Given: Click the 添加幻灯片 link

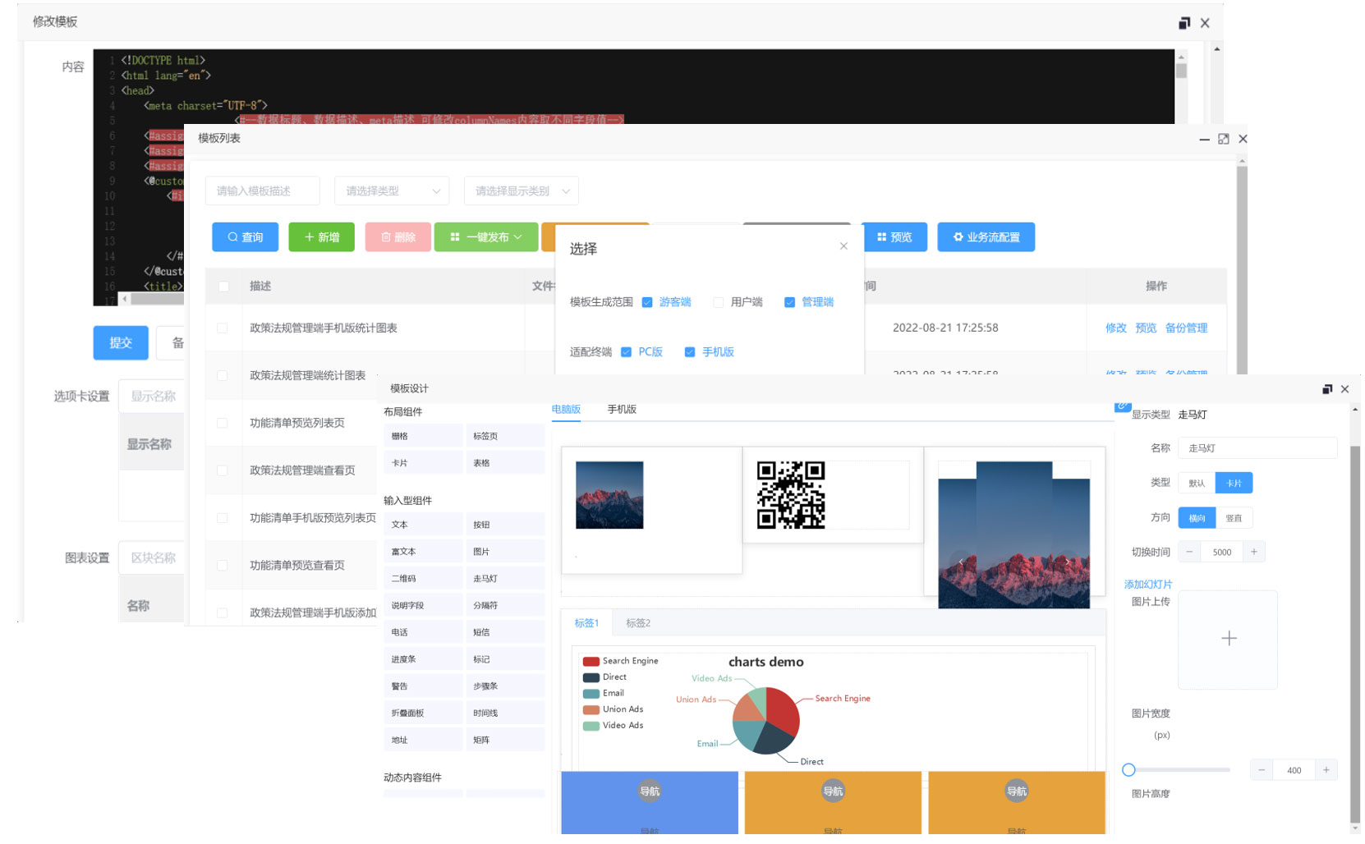Looking at the screenshot, I should [x=1148, y=585].
